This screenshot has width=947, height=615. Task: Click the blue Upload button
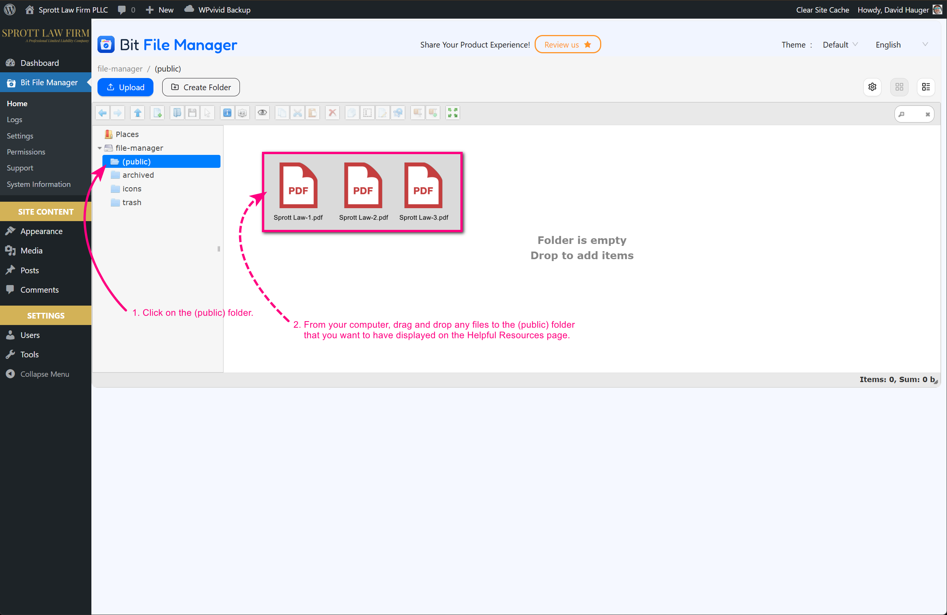125,87
